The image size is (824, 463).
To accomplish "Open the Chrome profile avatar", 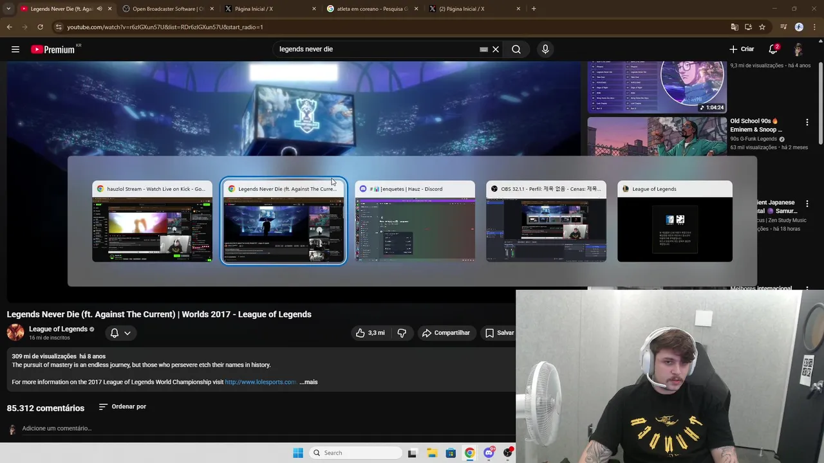I will click(x=799, y=27).
